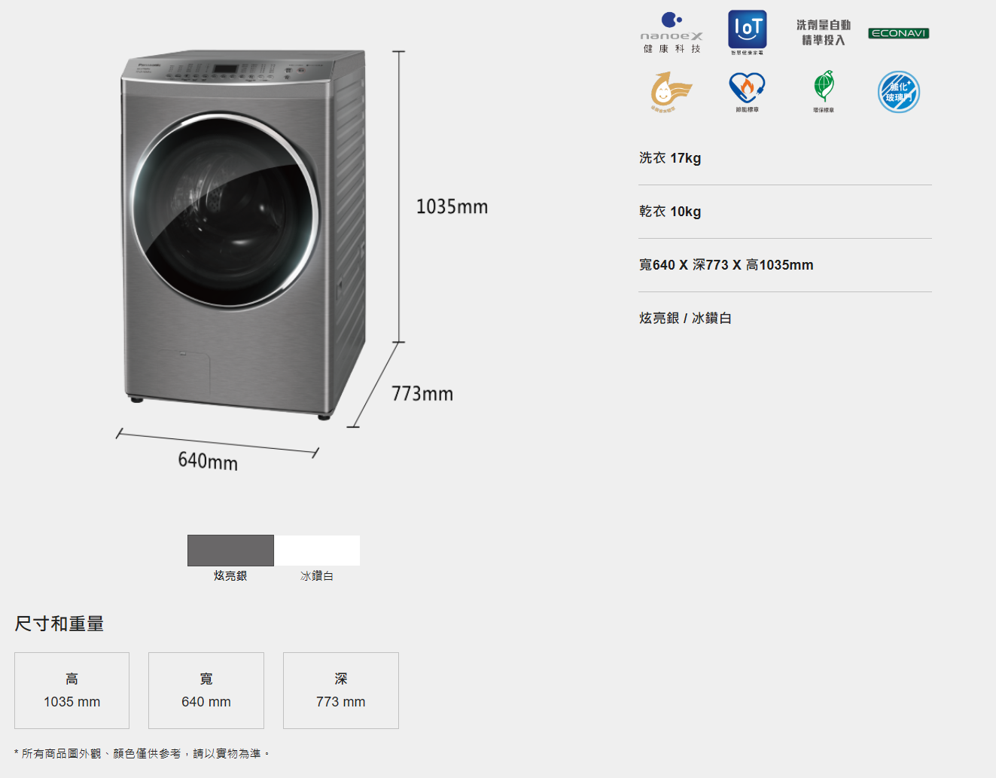Click the 深 773 mm dimension box
Screen dimensions: 996x778
tap(341, 691)
